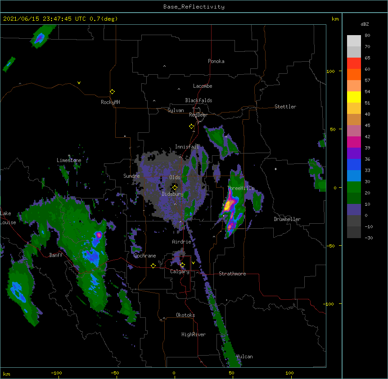Select the Lacombe city label

point(203,86)
